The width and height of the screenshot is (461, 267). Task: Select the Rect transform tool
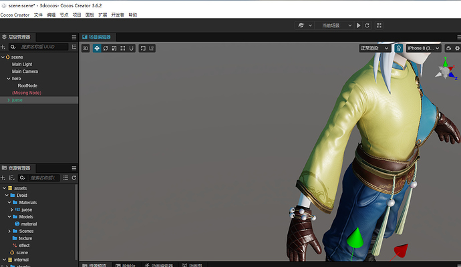[x=123, y=48]
